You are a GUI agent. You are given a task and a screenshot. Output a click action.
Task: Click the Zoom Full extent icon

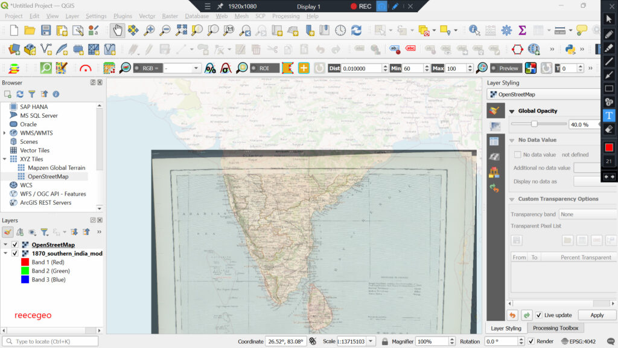(181, 30)
